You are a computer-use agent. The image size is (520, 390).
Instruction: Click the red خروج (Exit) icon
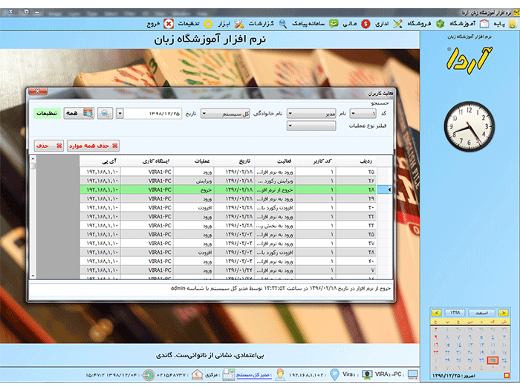click(169, 24)
